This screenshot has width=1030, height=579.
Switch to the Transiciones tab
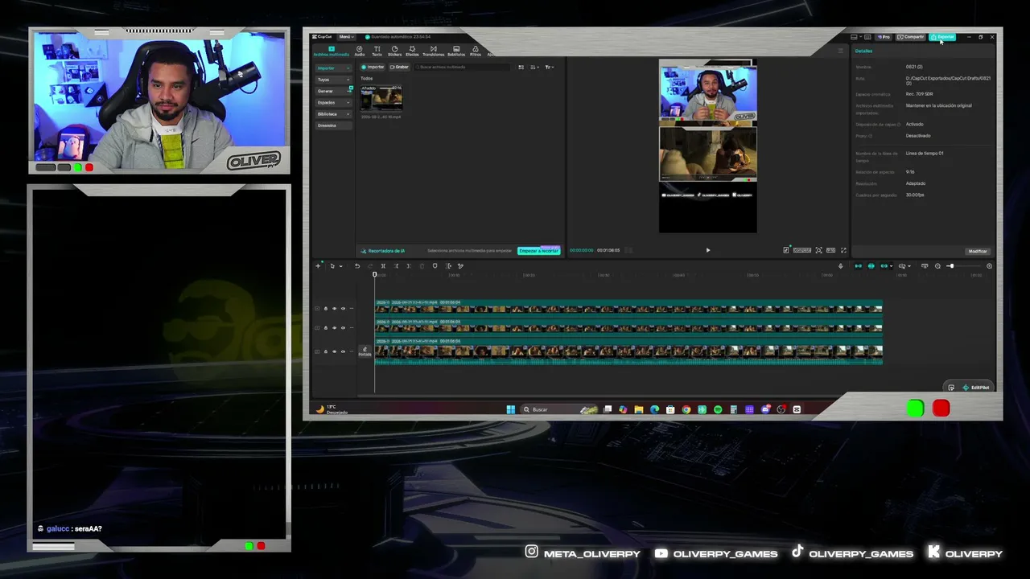pyautogui.click(x=433, y=51)
